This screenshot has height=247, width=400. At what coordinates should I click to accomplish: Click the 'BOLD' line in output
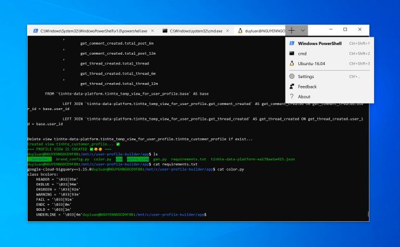[x=54, y=210]
